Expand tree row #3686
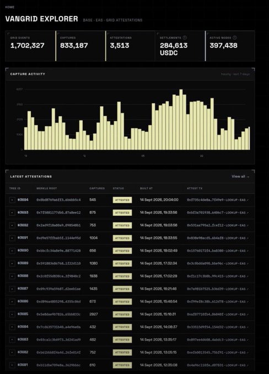The image size is (269, 374). pyautogui.click(x=12, y=301)
